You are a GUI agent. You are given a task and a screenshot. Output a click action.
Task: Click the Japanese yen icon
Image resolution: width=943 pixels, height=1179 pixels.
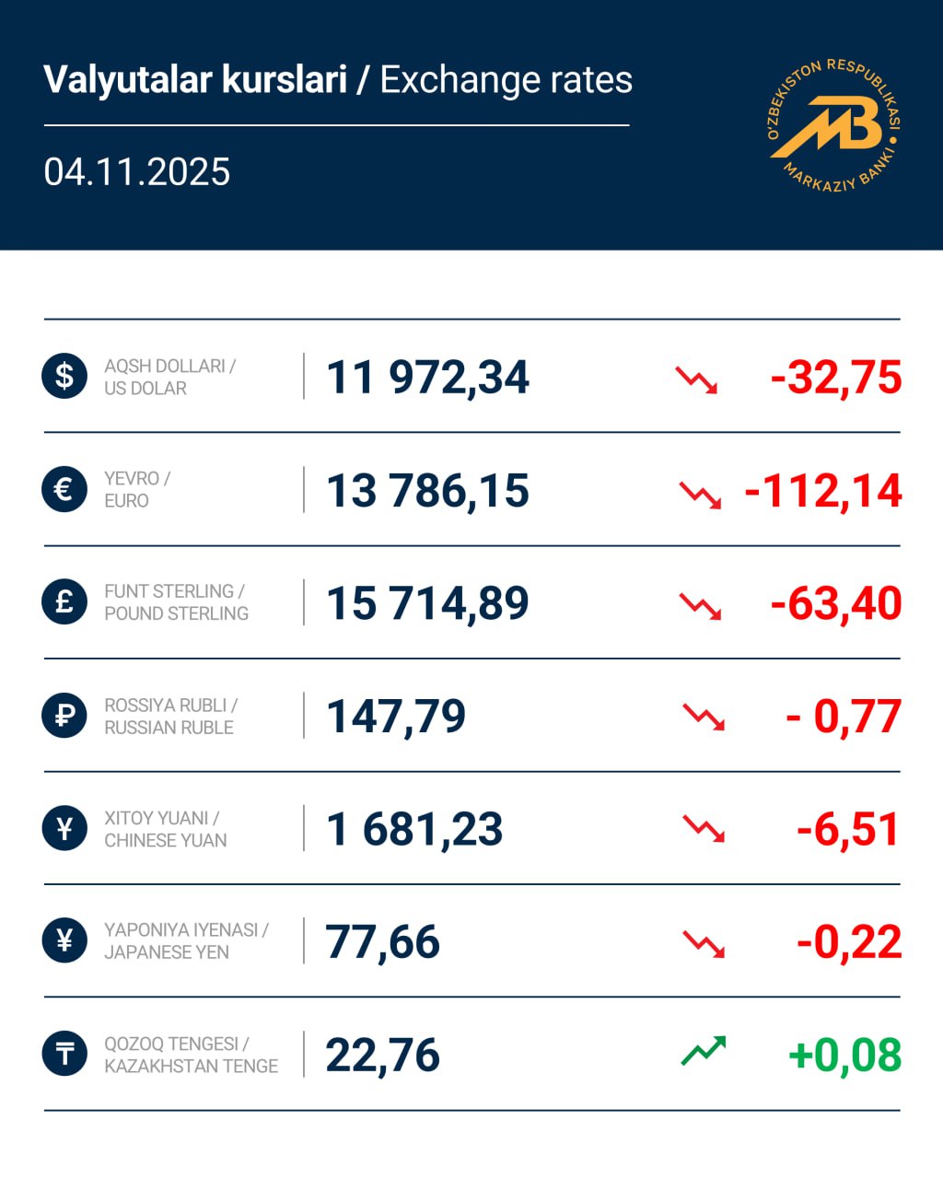click(64, 941)
